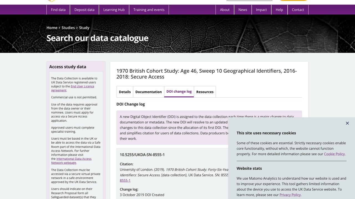Click the 'Access study data' sidebar heading
The image size is (355, 199).
click(x=68, y=67)
